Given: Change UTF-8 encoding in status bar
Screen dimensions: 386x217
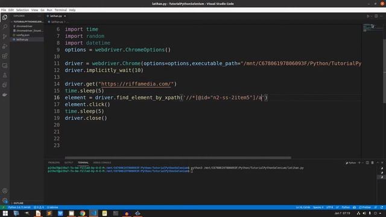Looking at the screenshot, I should (329, 207).
